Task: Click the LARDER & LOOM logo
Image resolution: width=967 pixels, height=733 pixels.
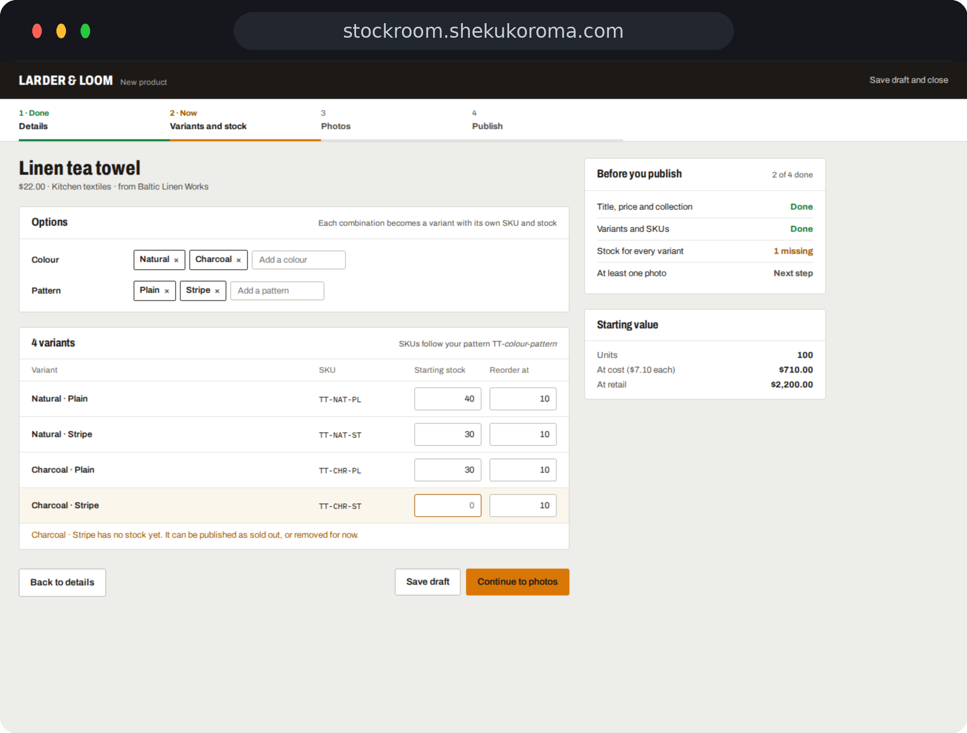Action: pos(65,80)
